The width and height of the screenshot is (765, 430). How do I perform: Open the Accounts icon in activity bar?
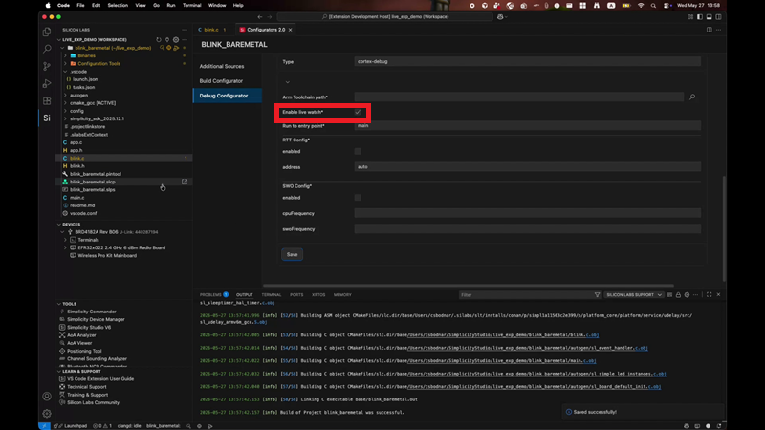click(x=47, y=397)
